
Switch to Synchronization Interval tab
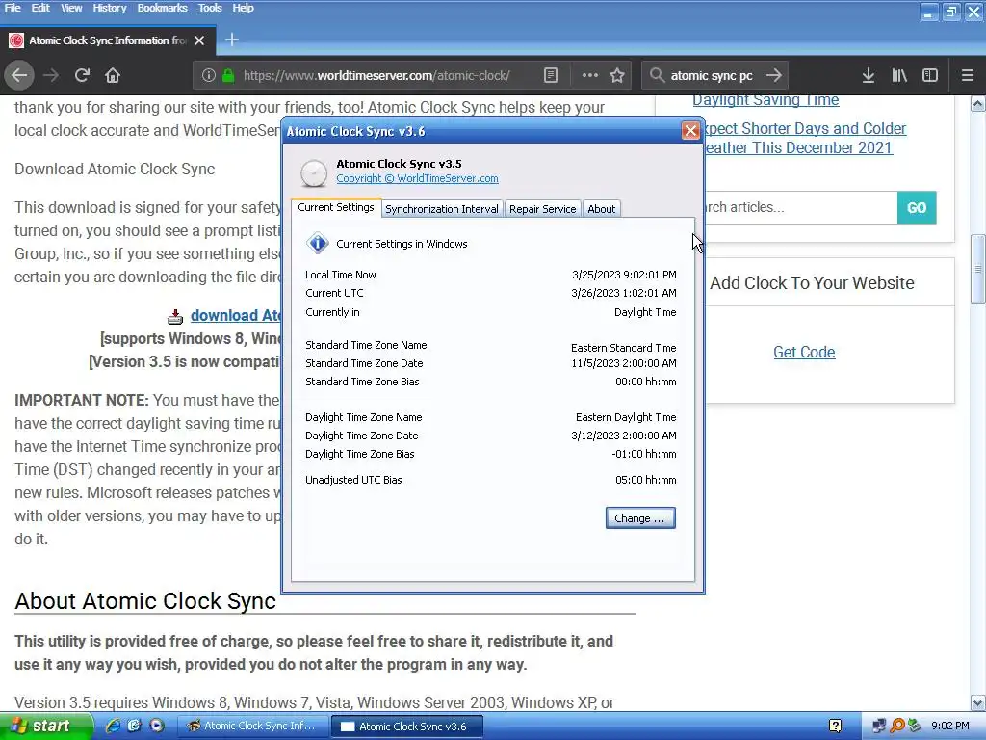tap(441, 209)
